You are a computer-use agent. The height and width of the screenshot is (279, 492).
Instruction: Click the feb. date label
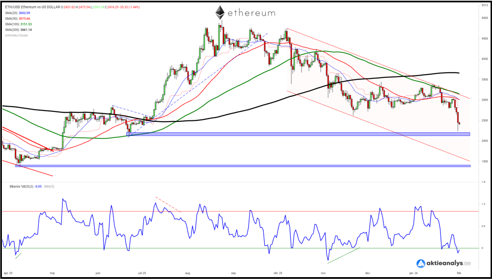pyautogui.click(x=459, y=273)
